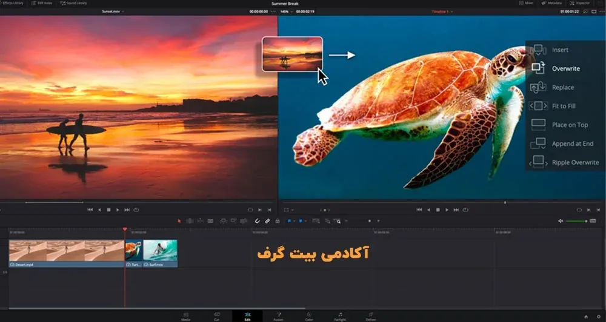Click the Replace Clip toolbar icon
Viewport: 606px width, 322px height.
tap(244, 221)
